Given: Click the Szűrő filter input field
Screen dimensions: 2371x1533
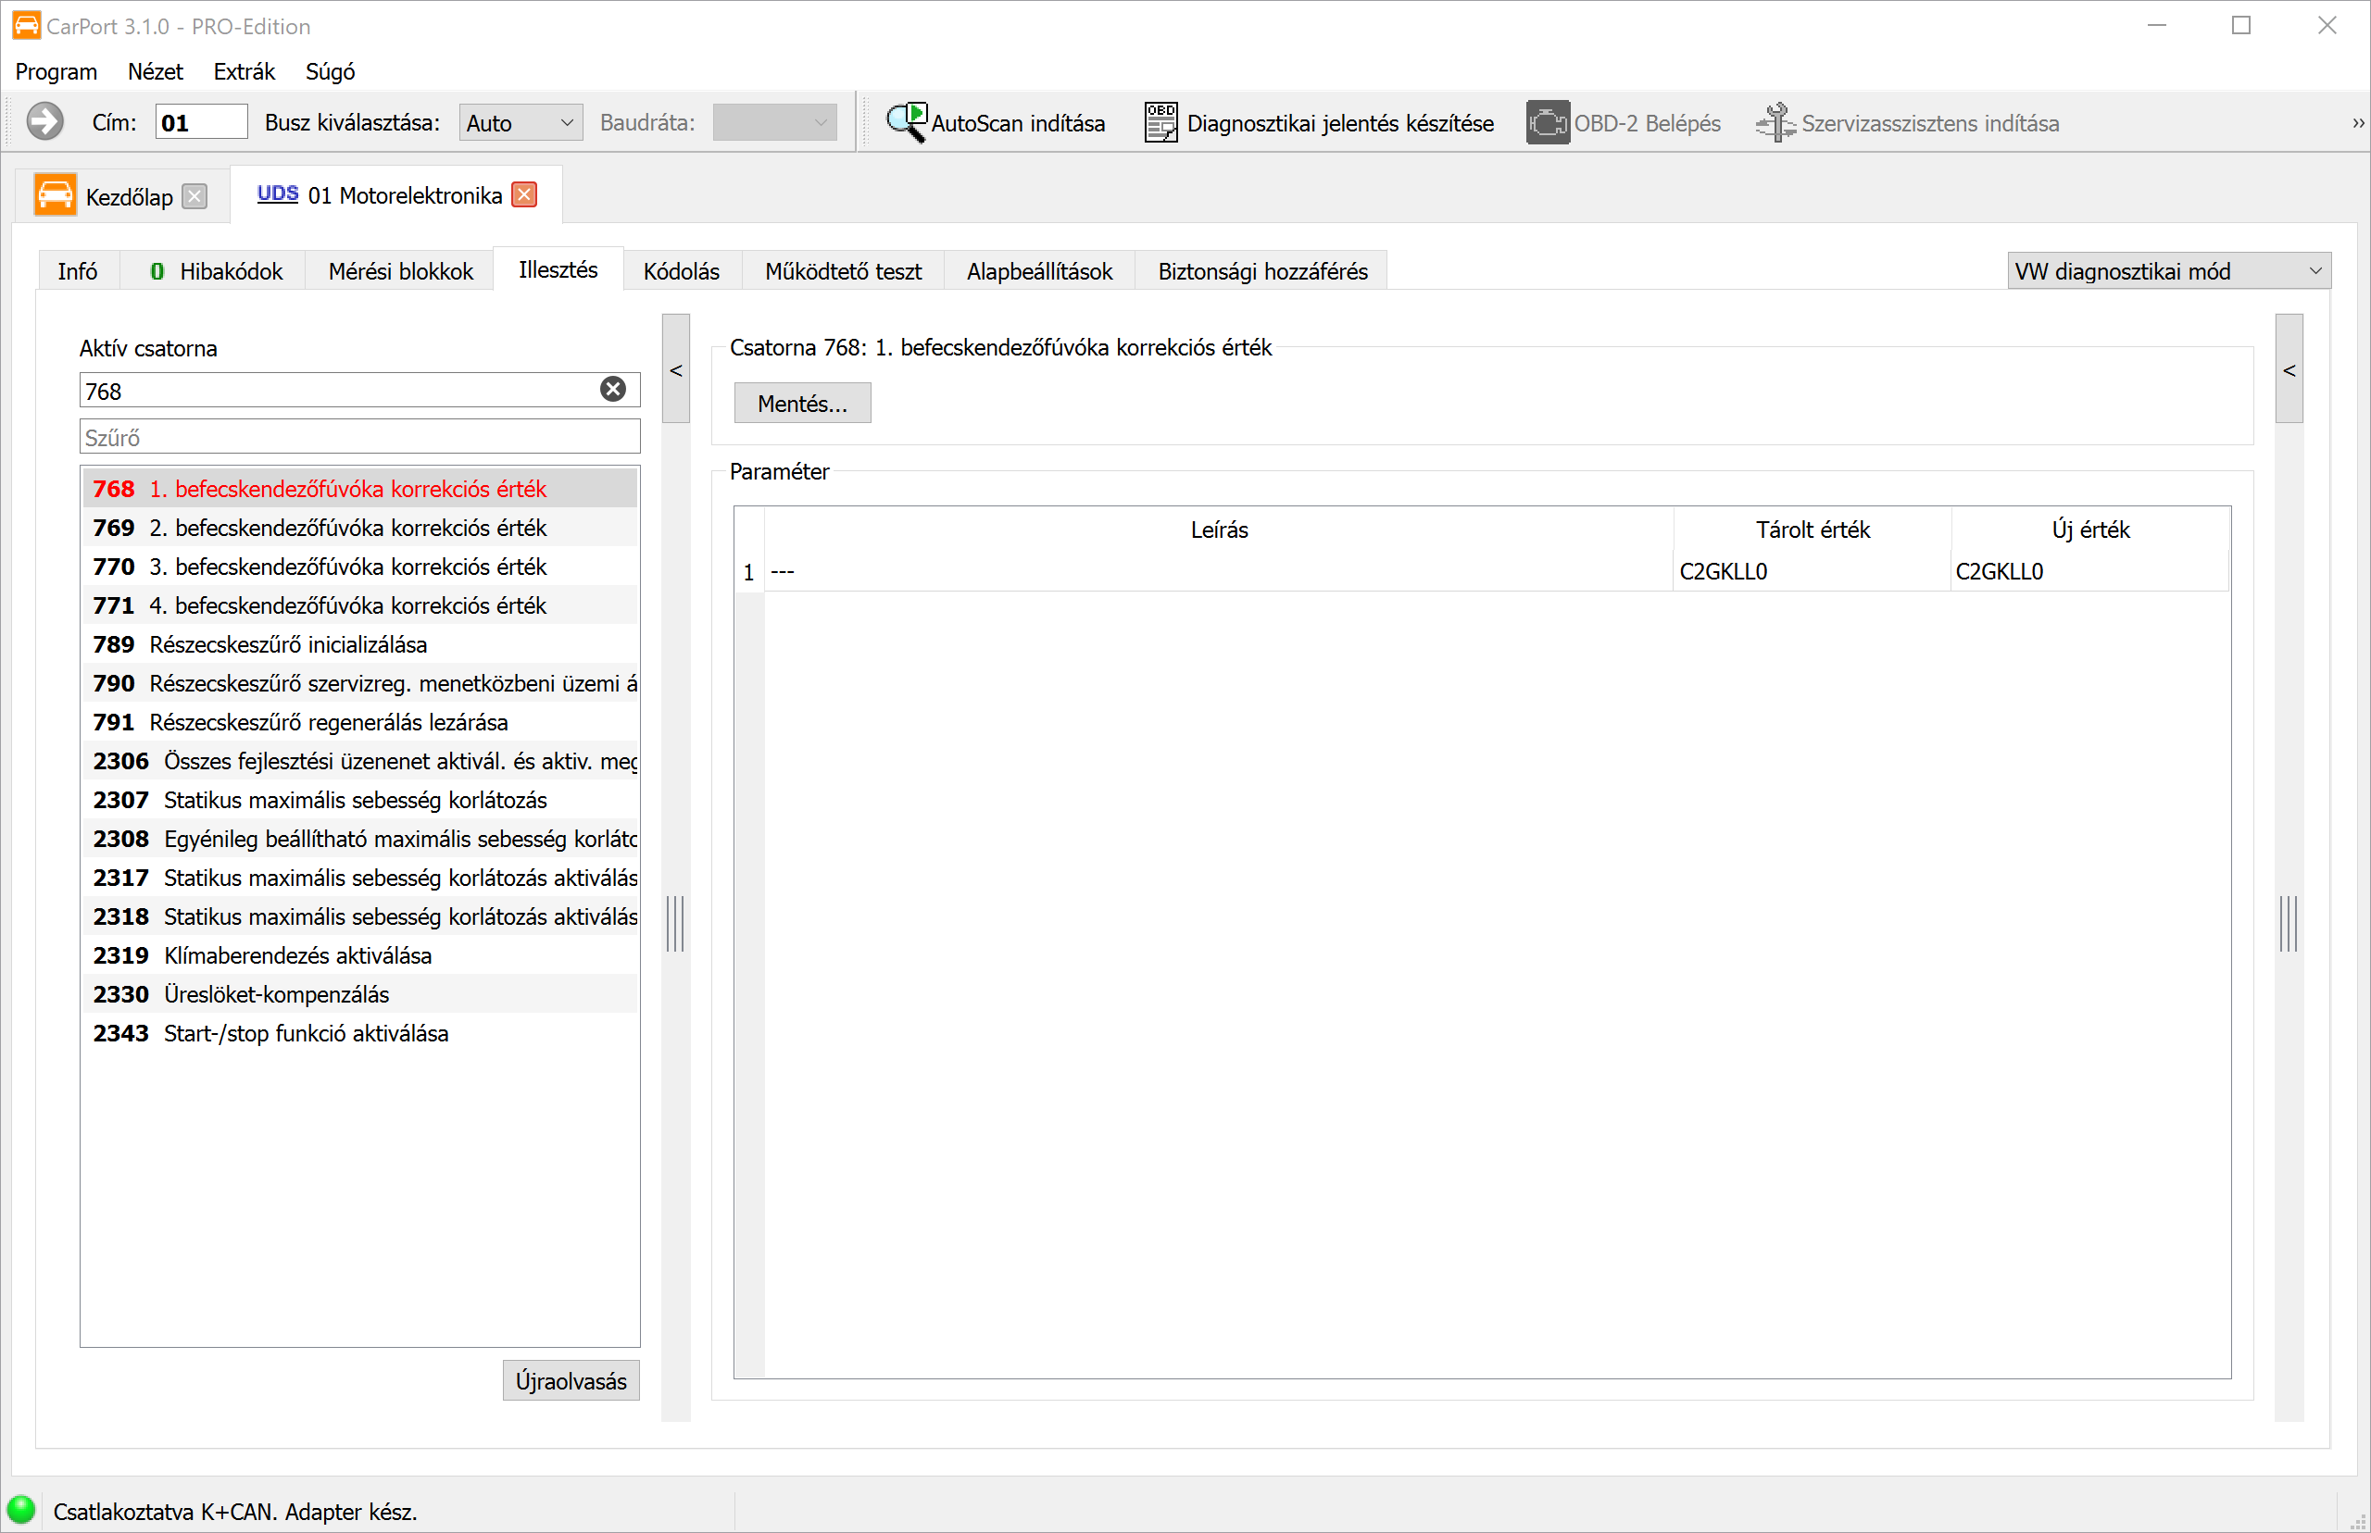Looking at the screenshot, I should click(x=359, y=437).
